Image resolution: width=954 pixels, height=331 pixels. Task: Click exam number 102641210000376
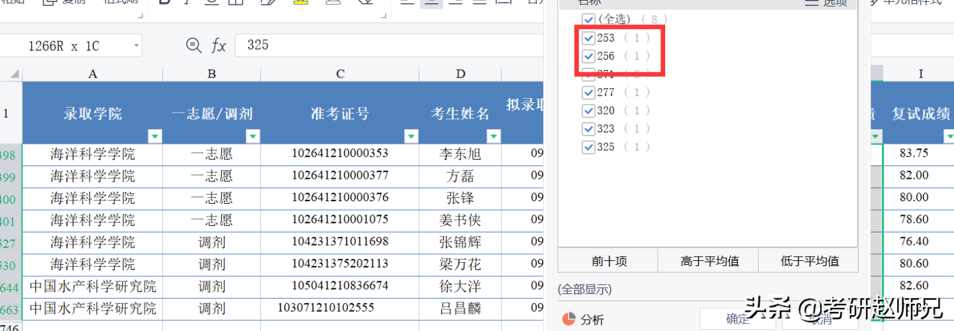click(340, 197)
